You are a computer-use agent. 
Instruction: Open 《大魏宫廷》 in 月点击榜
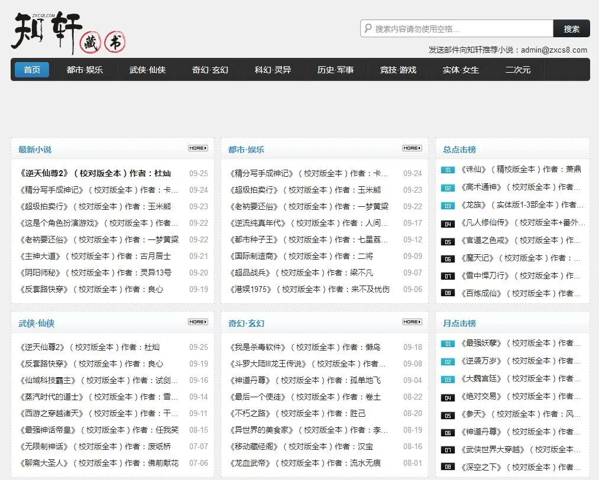tap(521, 379)
